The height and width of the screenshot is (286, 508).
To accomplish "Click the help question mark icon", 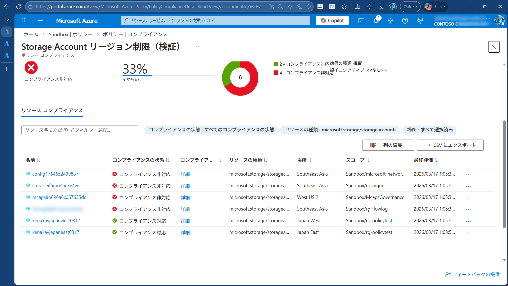I will [x=405, y=21].
